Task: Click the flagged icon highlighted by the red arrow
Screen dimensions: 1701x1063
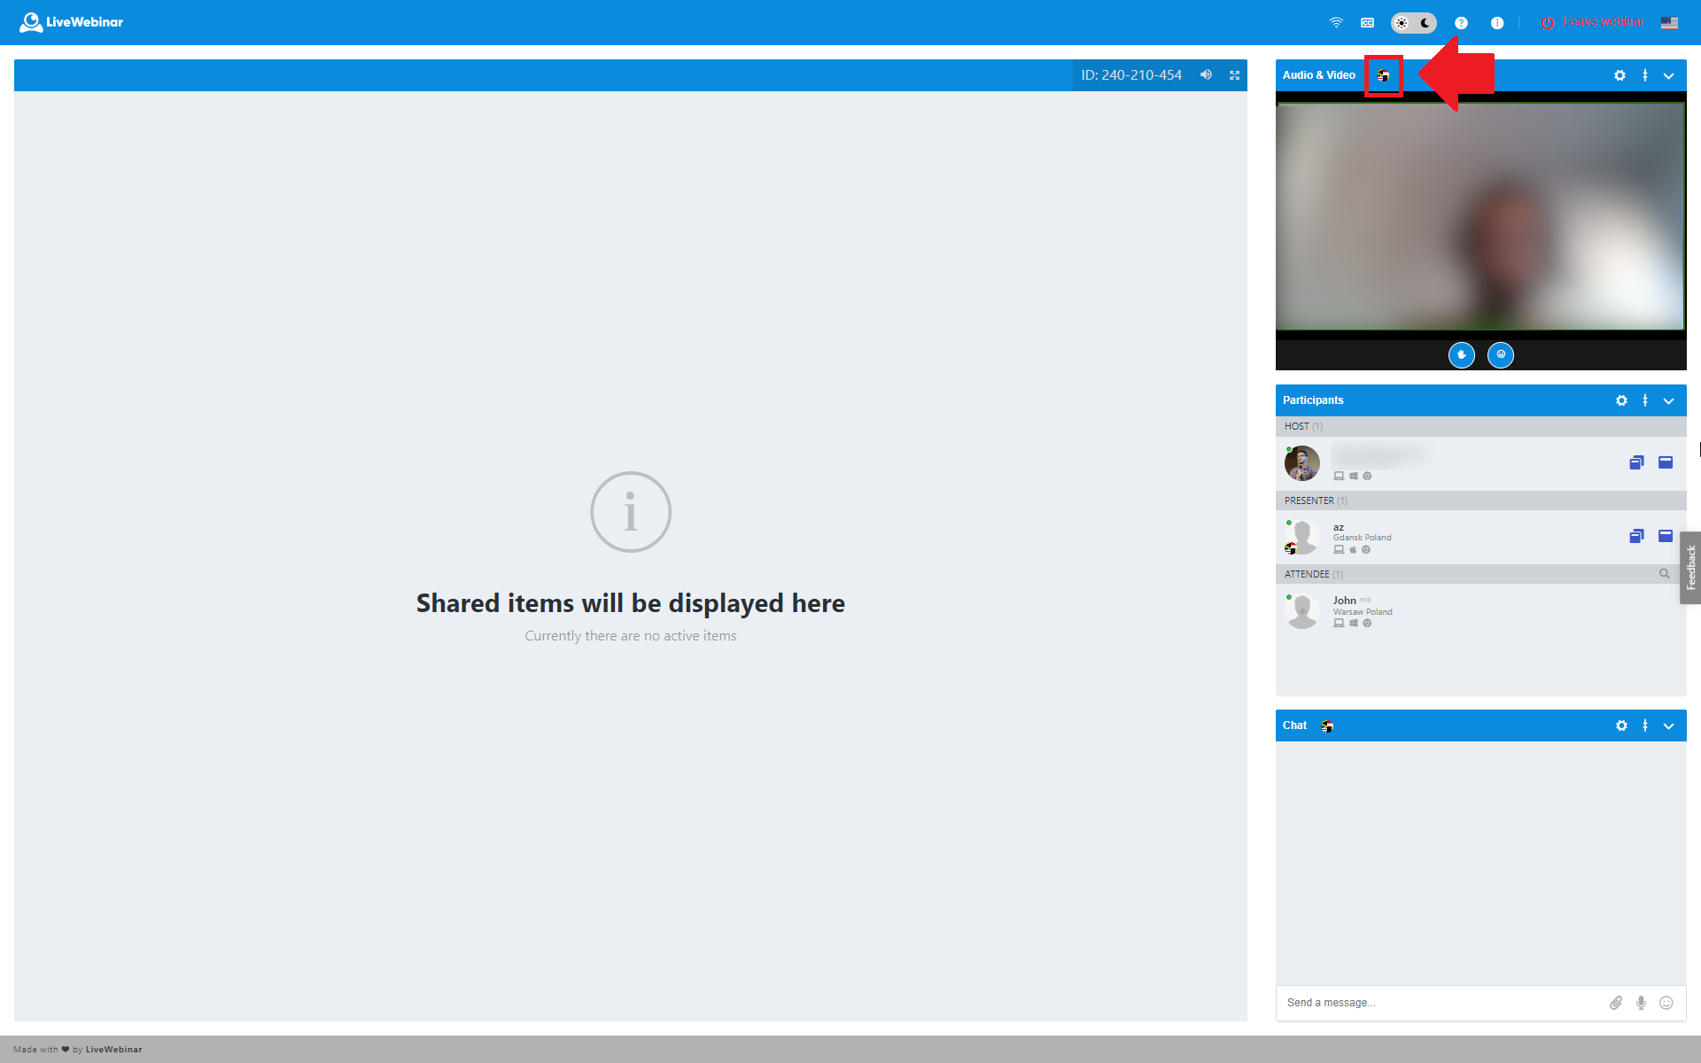Action: pos(1383,76)
